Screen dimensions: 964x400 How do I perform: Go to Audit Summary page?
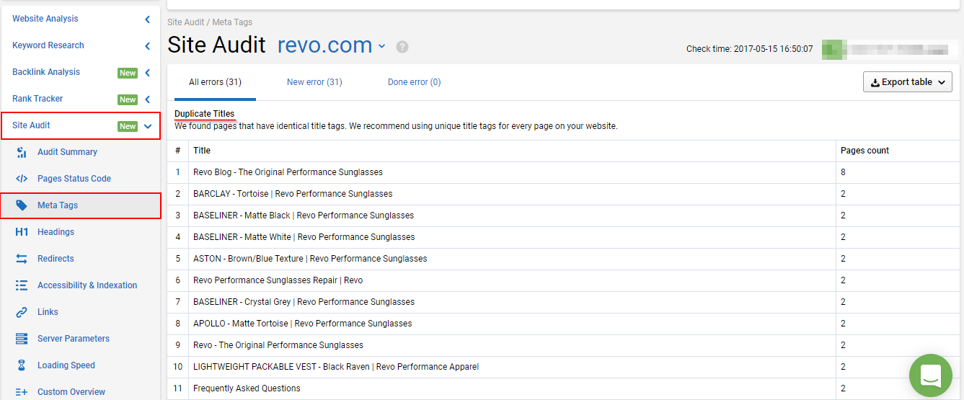click(x=67, y=152)
